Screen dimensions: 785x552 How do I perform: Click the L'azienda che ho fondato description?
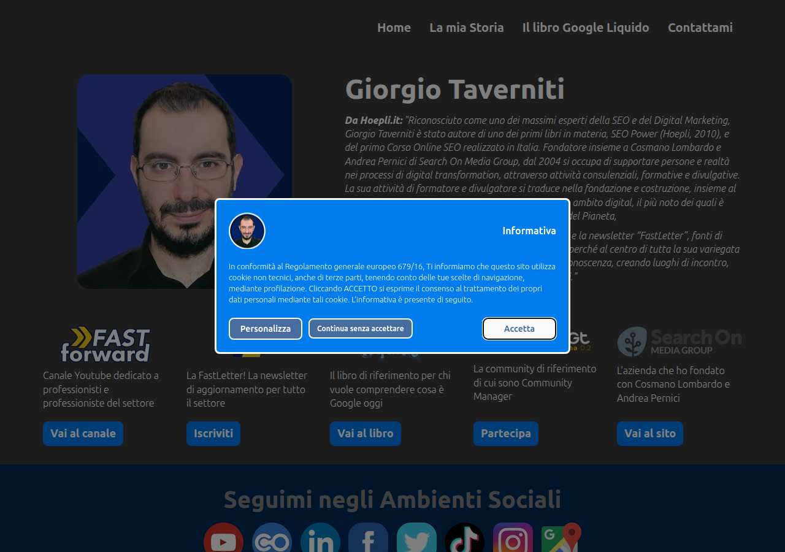pyautogui.click(x=673, y=384)
